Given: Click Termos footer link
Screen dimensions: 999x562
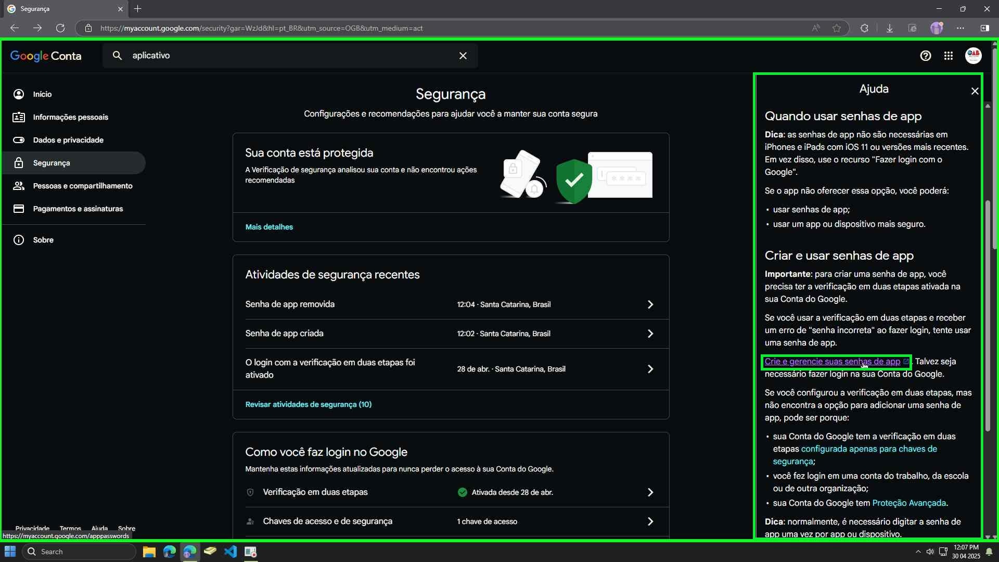Looking at the screenshot, I should click(70, 528).
